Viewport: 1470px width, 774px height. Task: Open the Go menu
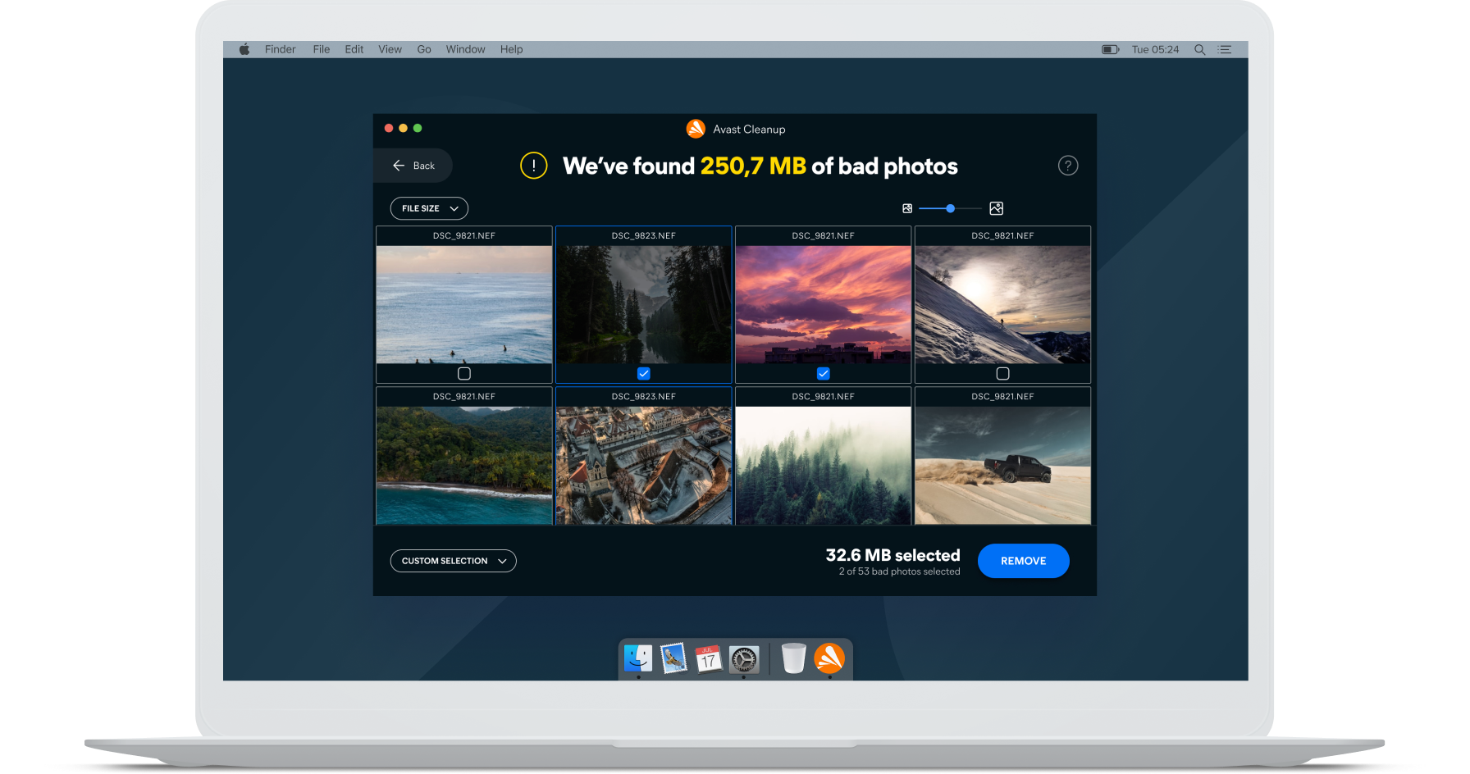click(423, 50)
